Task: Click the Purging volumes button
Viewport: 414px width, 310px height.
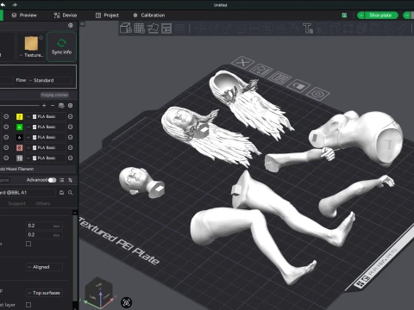Action: coord(54,95)
